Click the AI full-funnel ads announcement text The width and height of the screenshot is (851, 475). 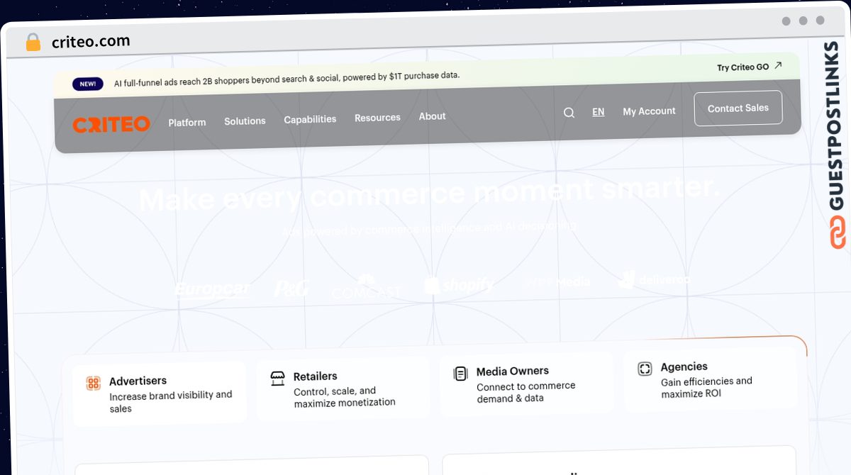[x=287, y=79]
